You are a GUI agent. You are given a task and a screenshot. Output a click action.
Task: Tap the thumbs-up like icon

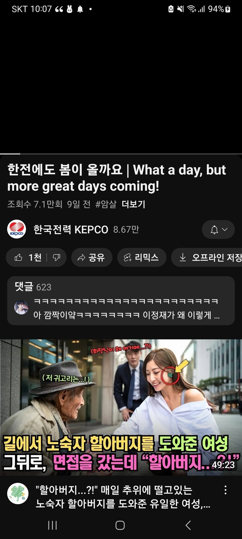[18, 258]
